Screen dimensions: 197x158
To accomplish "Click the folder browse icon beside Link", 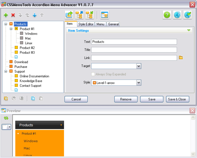I will point(181,58).
